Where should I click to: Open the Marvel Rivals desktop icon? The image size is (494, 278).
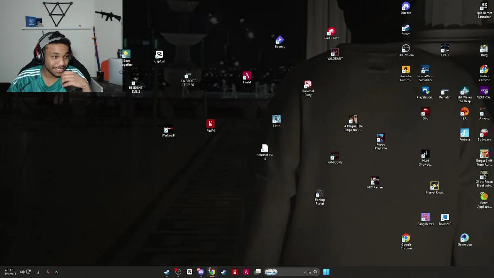pyautogui.click(x=435, y=188)
